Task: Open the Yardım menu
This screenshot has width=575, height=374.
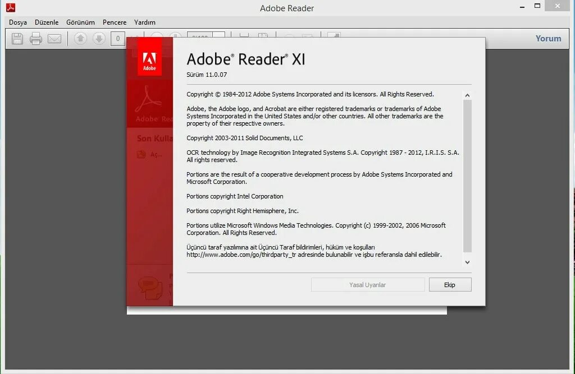Action: click(144, 22)
